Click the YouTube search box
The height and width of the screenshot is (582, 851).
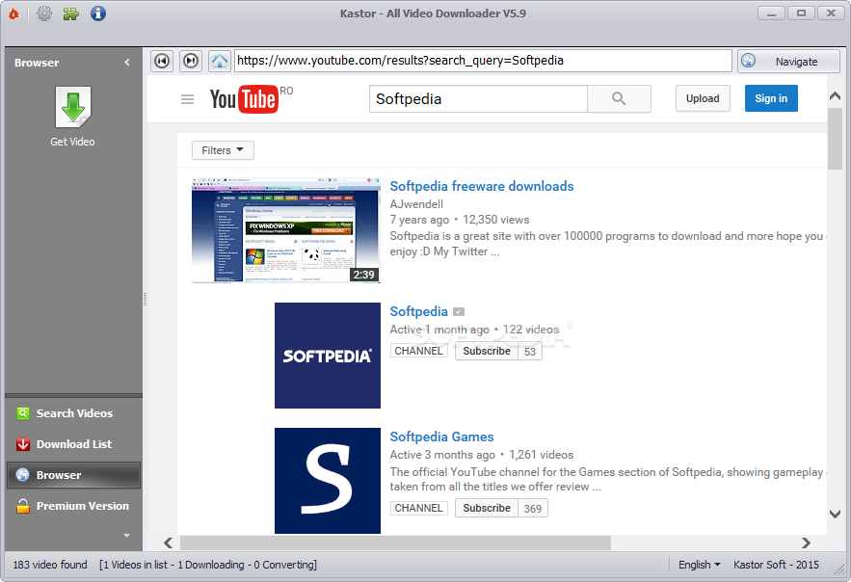tap(478, 99)
